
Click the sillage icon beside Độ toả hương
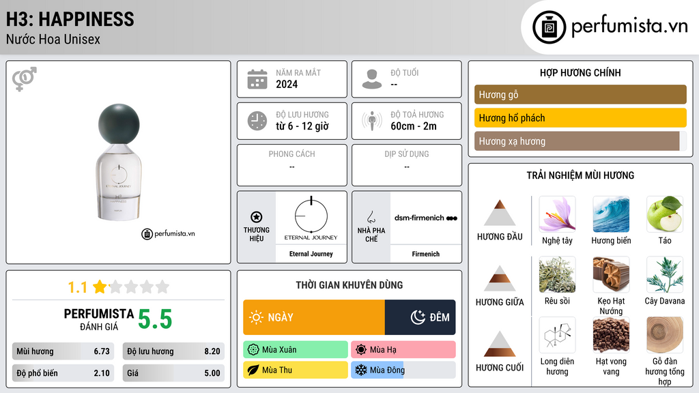[x=372, y=121]
